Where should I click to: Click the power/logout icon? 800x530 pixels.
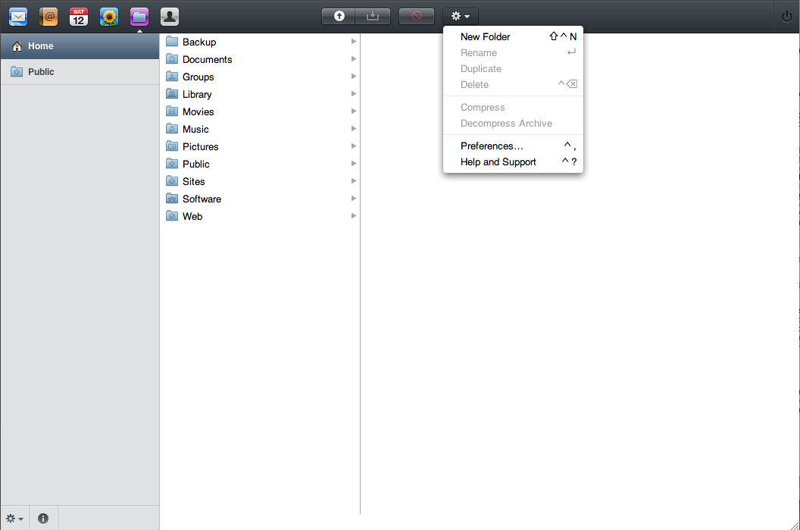786,17
